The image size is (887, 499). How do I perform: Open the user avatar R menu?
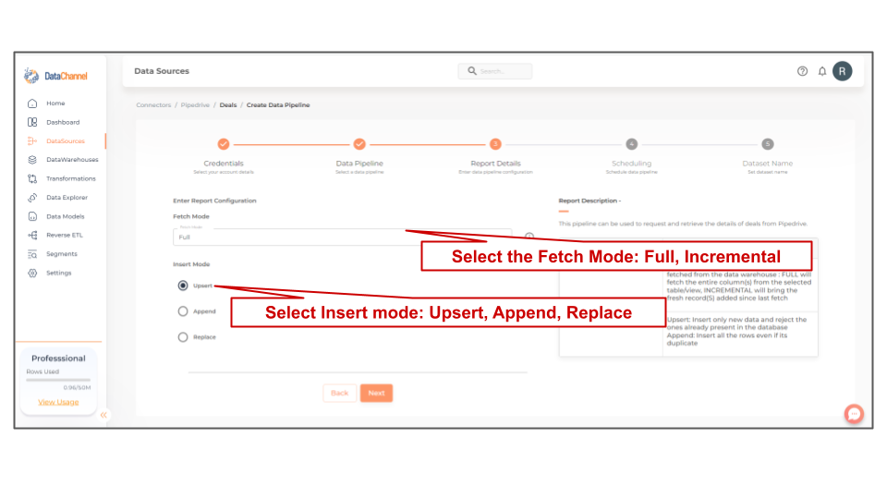[843, 71]
